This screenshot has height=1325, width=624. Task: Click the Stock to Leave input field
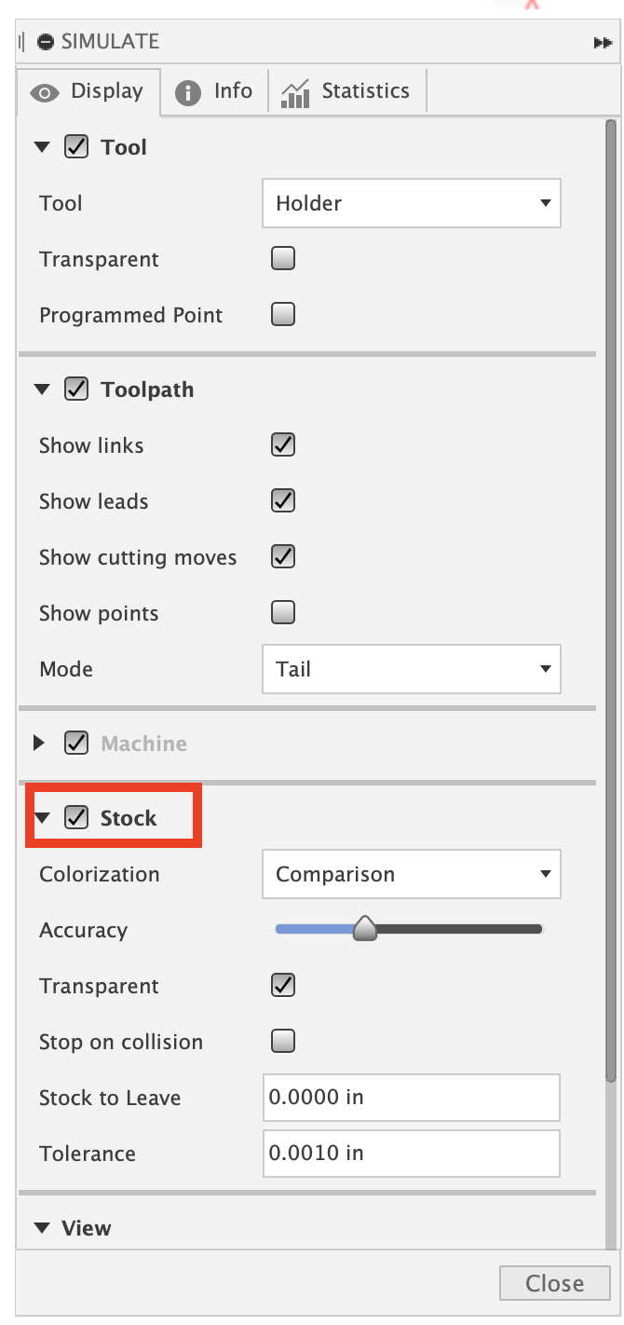[411, 1097]
